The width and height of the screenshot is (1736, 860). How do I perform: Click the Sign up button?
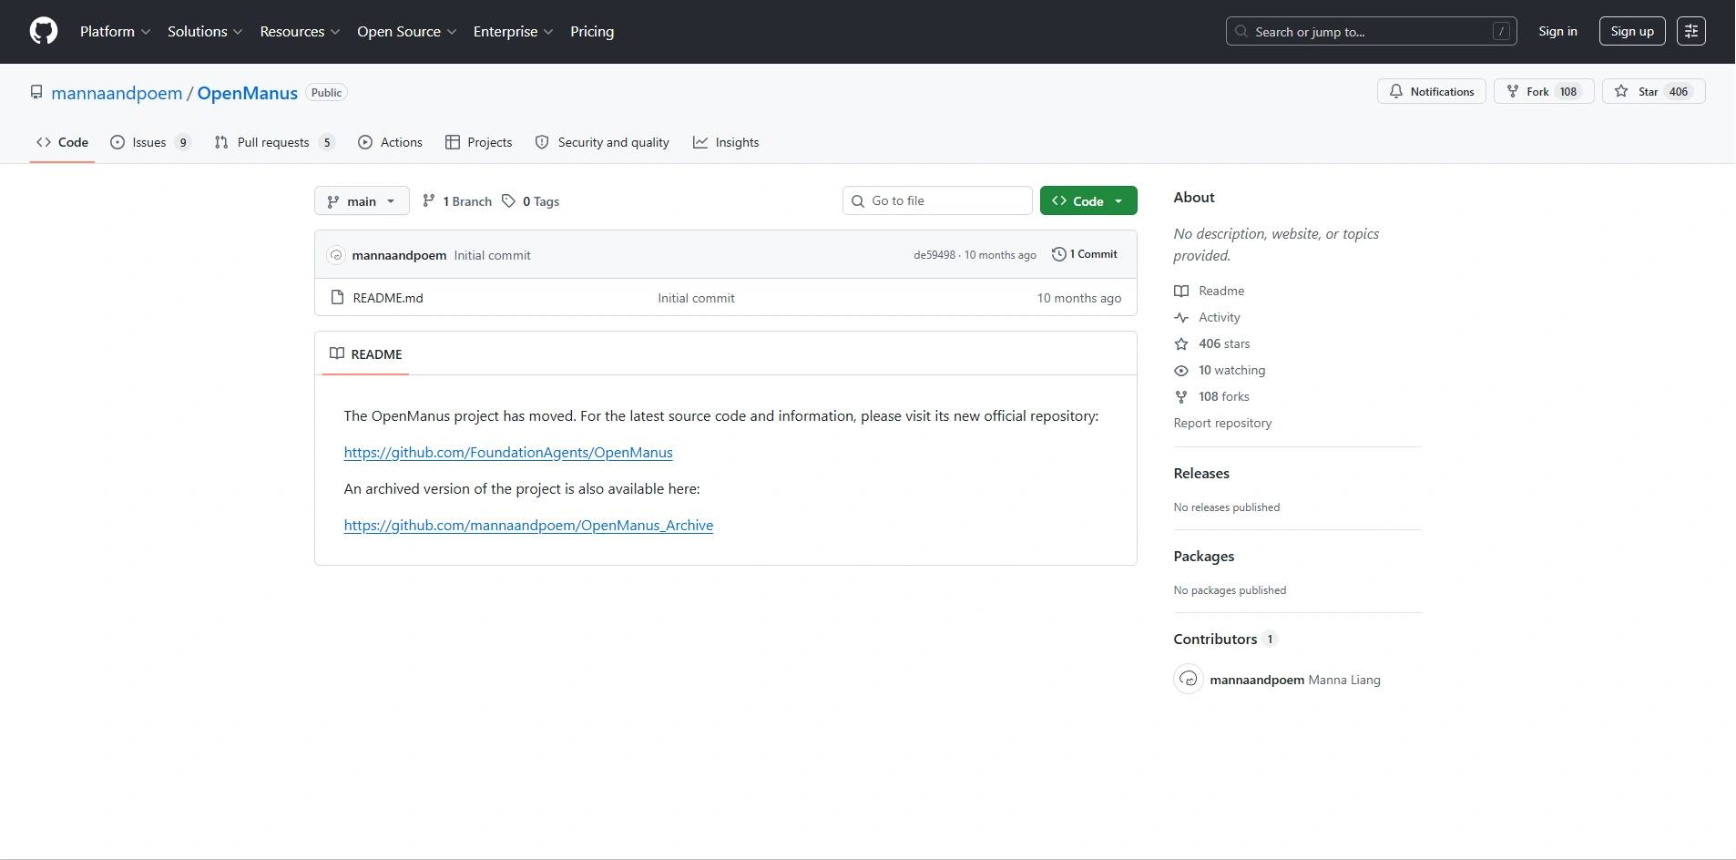click(x=1631, y=31)
